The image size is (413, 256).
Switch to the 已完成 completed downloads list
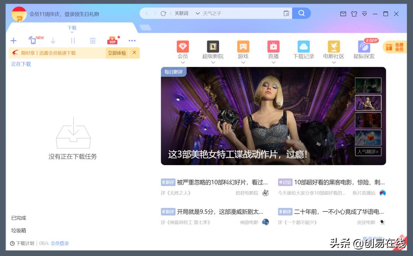click(18, 218)
